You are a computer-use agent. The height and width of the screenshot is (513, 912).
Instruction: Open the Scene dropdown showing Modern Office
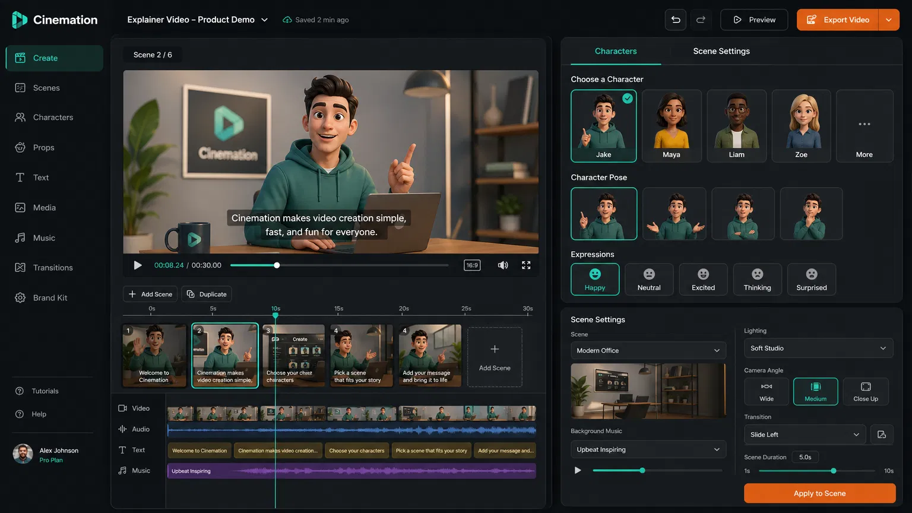coord(648,350)
